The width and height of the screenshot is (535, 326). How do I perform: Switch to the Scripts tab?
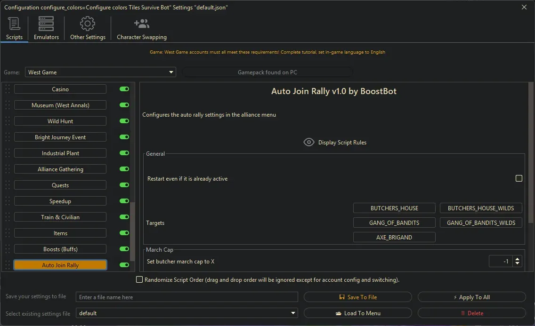tap(14, 28)
